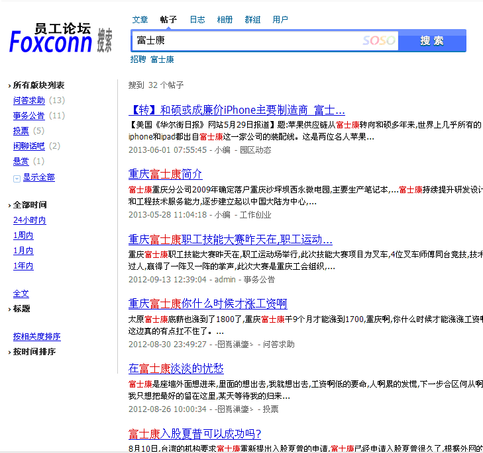This screenshot has height=453, width=483.
Task: Limit results to 1周内
Action: 23,235
